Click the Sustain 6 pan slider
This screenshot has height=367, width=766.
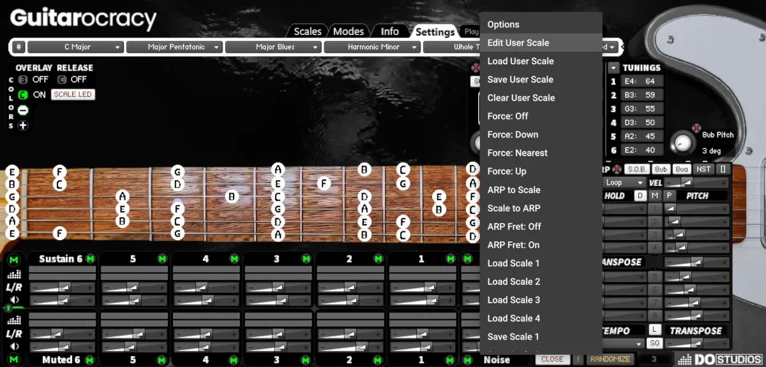[63, 288]
